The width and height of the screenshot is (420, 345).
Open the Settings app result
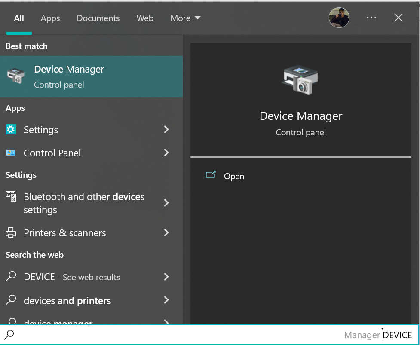pyautogui.click(x=91, y=130)
